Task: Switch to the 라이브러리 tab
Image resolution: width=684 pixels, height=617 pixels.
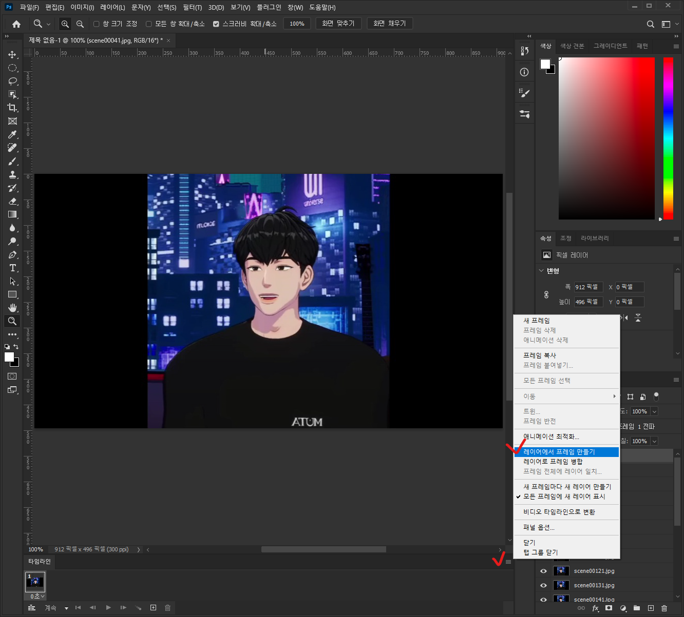Action: [595, 238]
